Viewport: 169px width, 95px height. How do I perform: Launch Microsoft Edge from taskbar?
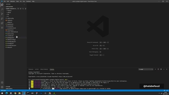point(7,93)
